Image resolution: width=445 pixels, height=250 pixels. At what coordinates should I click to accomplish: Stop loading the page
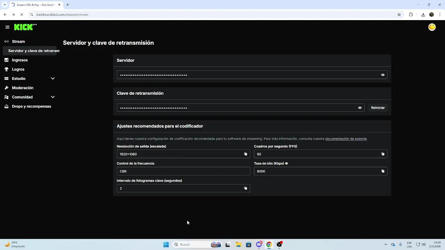click(22, 15)
